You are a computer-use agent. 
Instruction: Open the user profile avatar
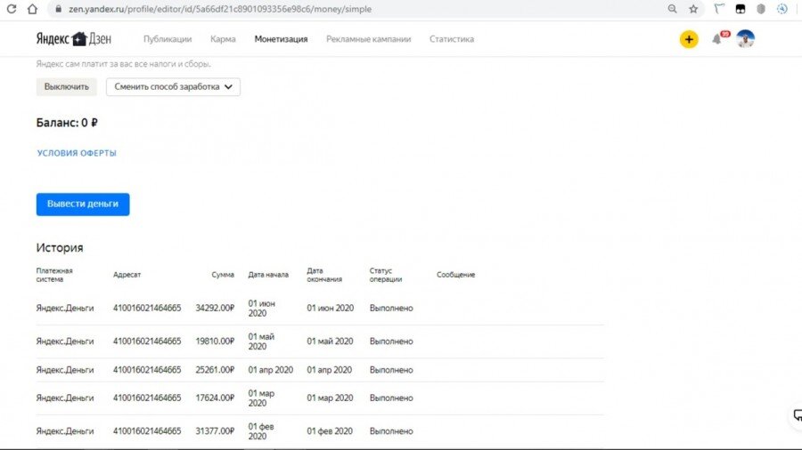(x=745, y=39)
